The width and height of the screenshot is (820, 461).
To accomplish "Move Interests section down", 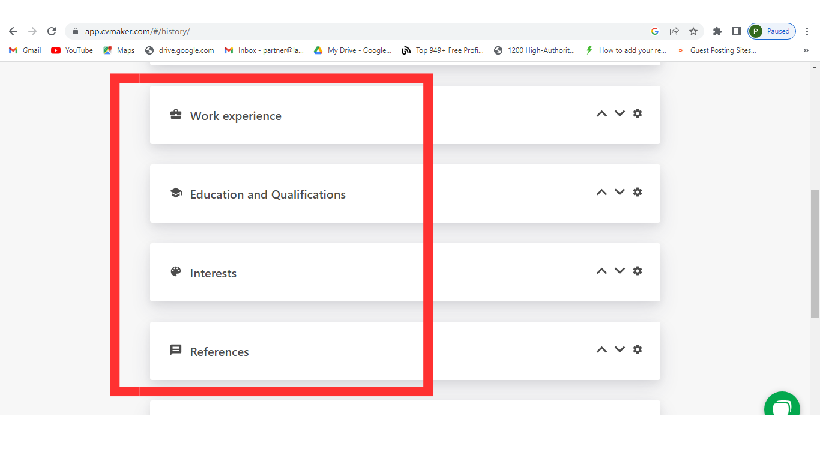I will 620,271.
